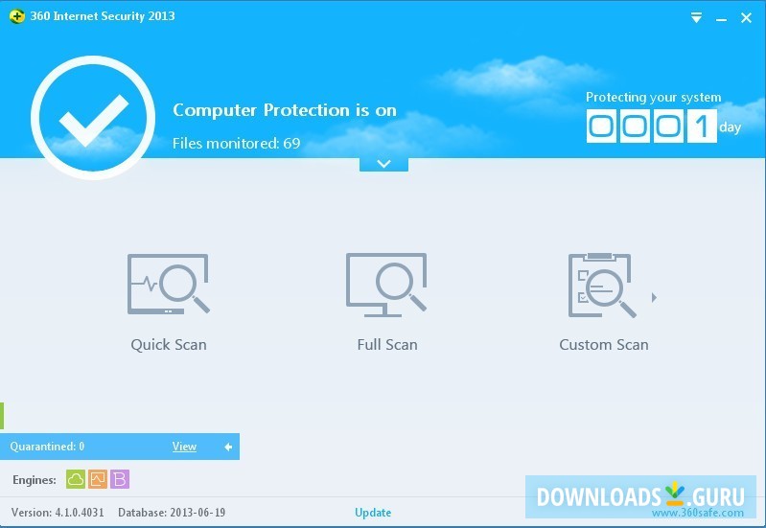Minimize the 360 Internet Security window
Screen dimensions: 766x528
point(721,18)
